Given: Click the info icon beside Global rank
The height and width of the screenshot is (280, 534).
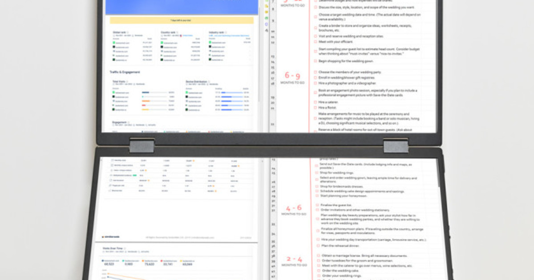Looking at the screenshot, I should (x=127, y=32).
